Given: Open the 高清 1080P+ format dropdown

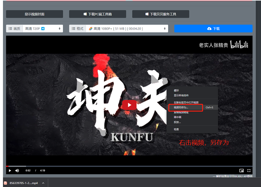Looking at the screenshot, I should [127, 29].
